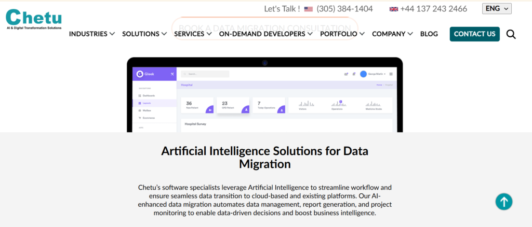Expand the Industries menu
Viewport: 532px width, 227px height.
pyautogui.click(x=91, y=34)
